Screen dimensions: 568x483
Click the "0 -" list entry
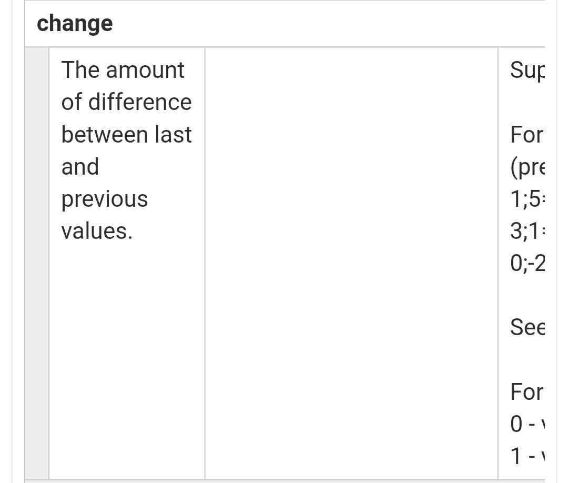click(528, 424)
